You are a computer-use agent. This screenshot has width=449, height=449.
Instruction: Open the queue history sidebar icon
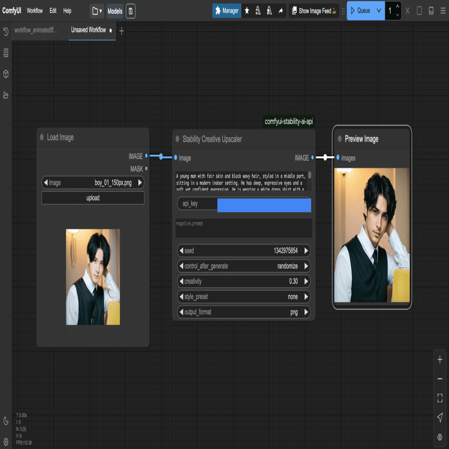click(6, 32)
